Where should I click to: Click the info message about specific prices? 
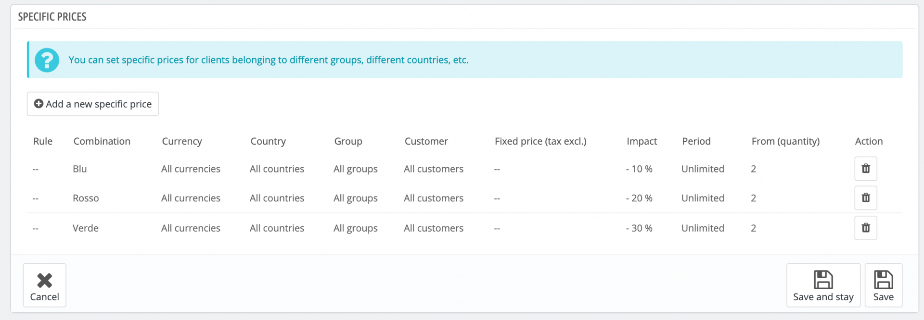pos(268,60)
